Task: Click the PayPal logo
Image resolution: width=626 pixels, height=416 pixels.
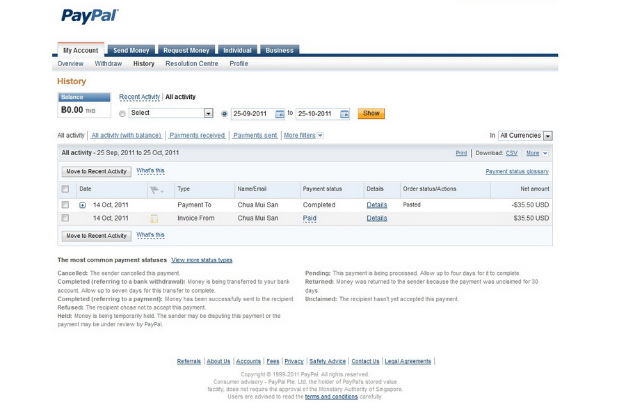Action: point(90,16)
